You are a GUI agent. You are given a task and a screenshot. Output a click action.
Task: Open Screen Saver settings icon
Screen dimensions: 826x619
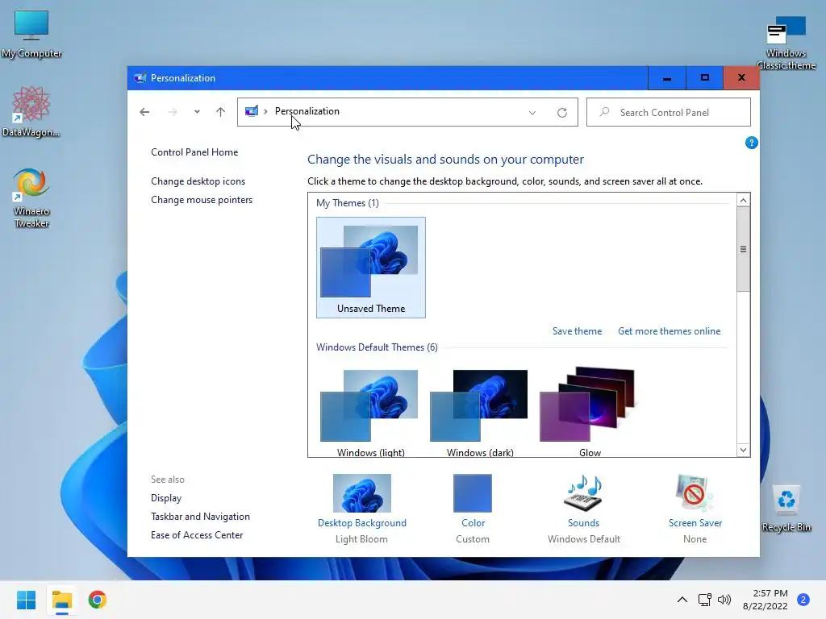pyautogui.click(x=695, y=493)
